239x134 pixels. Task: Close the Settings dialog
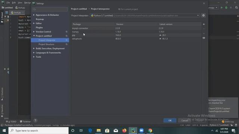[204, 3]
